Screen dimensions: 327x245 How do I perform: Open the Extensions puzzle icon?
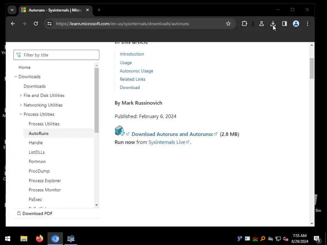click(x=244, y=24)
